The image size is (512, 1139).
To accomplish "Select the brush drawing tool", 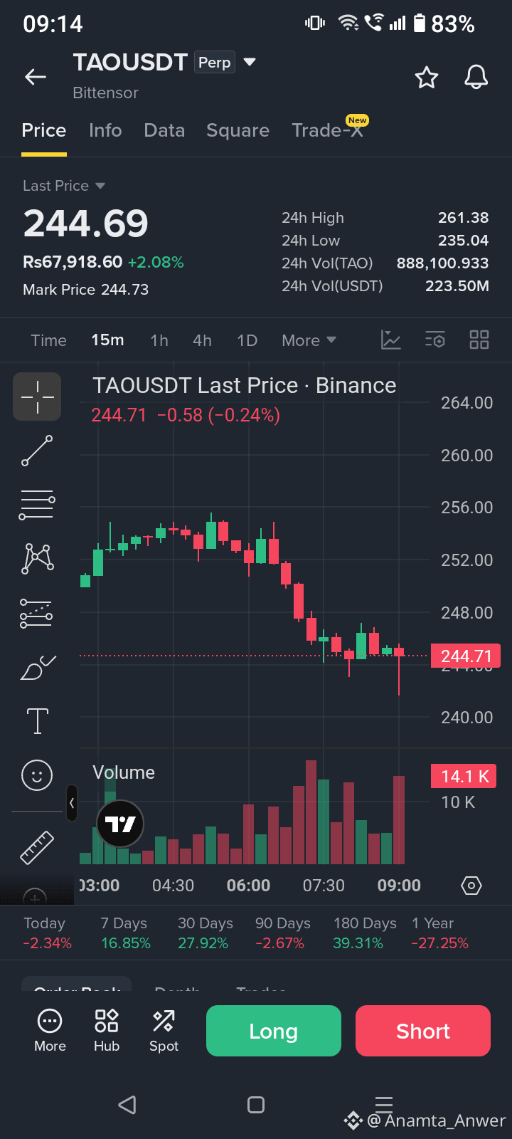I will (38, 668).
